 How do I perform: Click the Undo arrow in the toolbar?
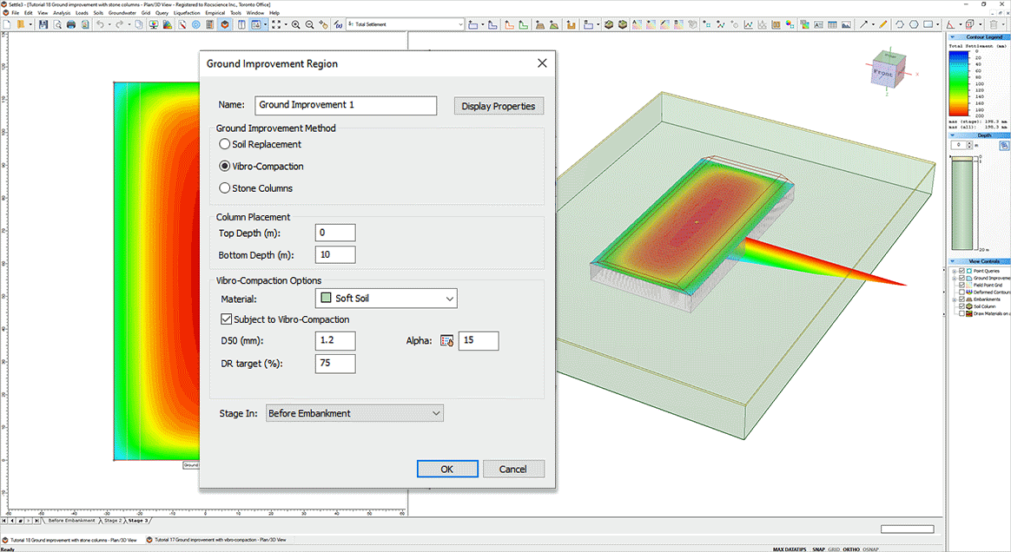pyautogui.click(x=100, y=24)
